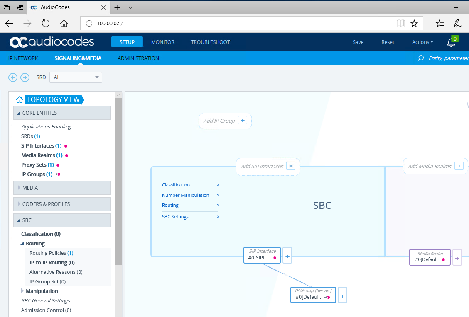
Task: Select the SIP Interface #0 topology box
Action: (262, 255)
